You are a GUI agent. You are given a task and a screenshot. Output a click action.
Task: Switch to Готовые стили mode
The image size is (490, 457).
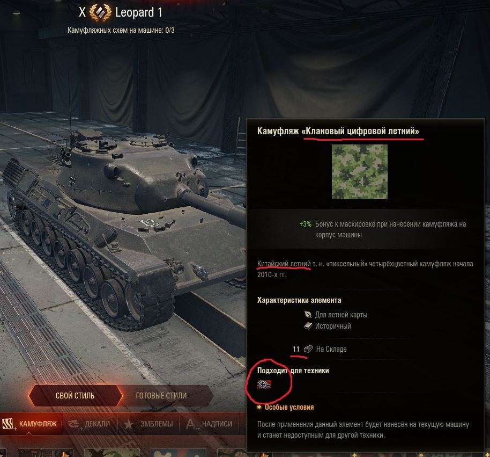pyautogui.click(x=161, y=396)
